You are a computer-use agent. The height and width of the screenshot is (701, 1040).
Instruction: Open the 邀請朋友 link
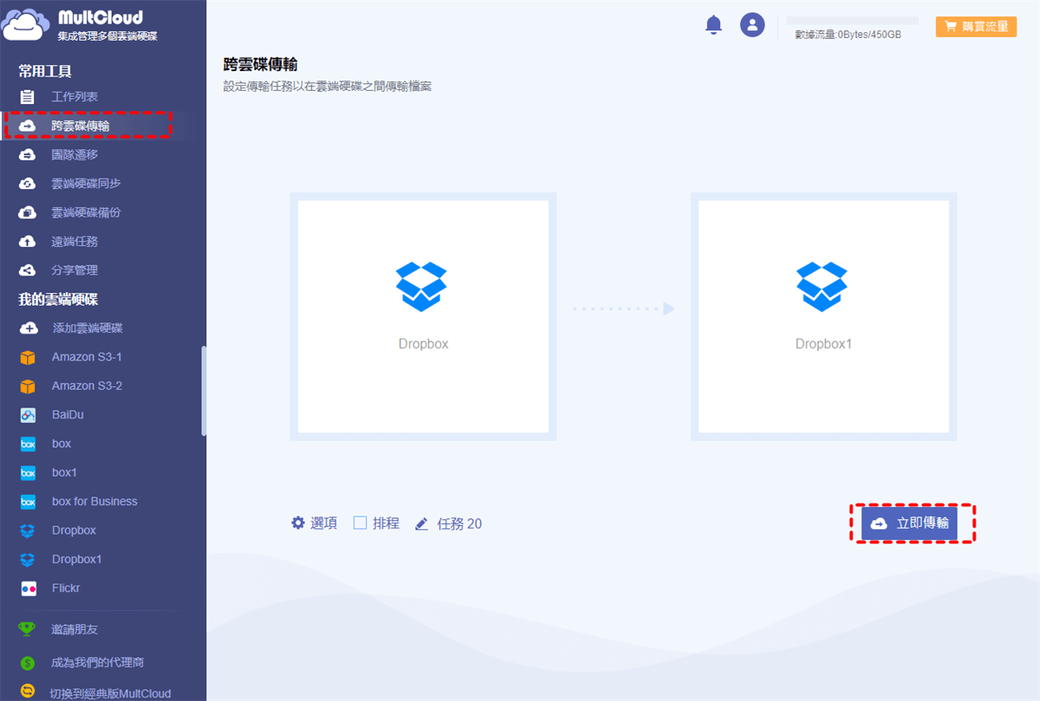75,629
